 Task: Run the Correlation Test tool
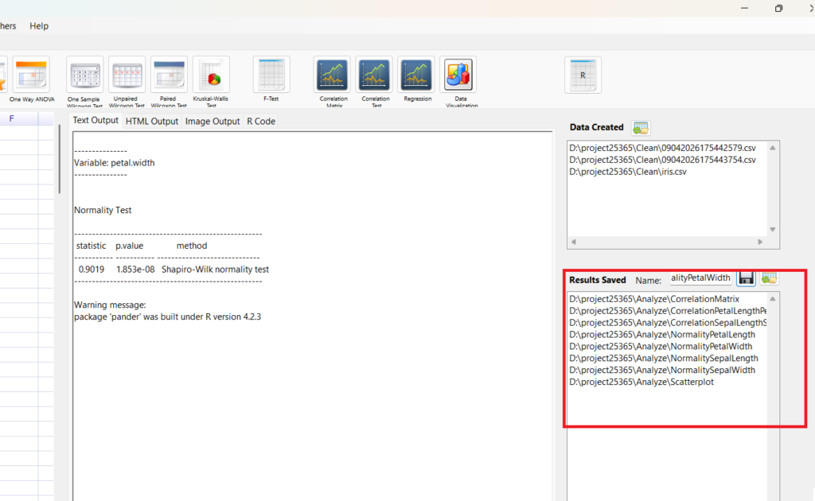coord(375,76)
